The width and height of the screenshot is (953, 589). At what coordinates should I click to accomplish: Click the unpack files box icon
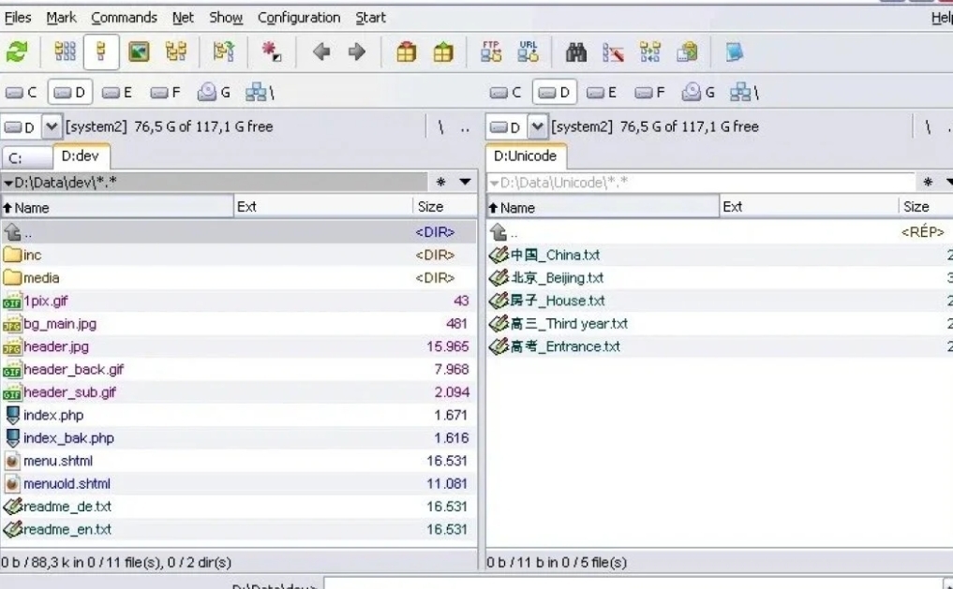point(443,52)
